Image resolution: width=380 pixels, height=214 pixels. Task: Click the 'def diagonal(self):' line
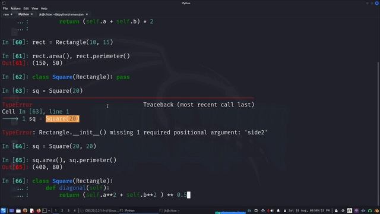[78, 188]
